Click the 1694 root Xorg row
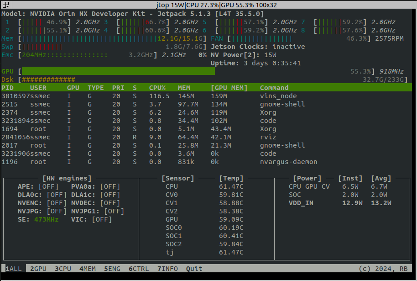This screenshot has width=417, height=281. click(x=206, y=129)
